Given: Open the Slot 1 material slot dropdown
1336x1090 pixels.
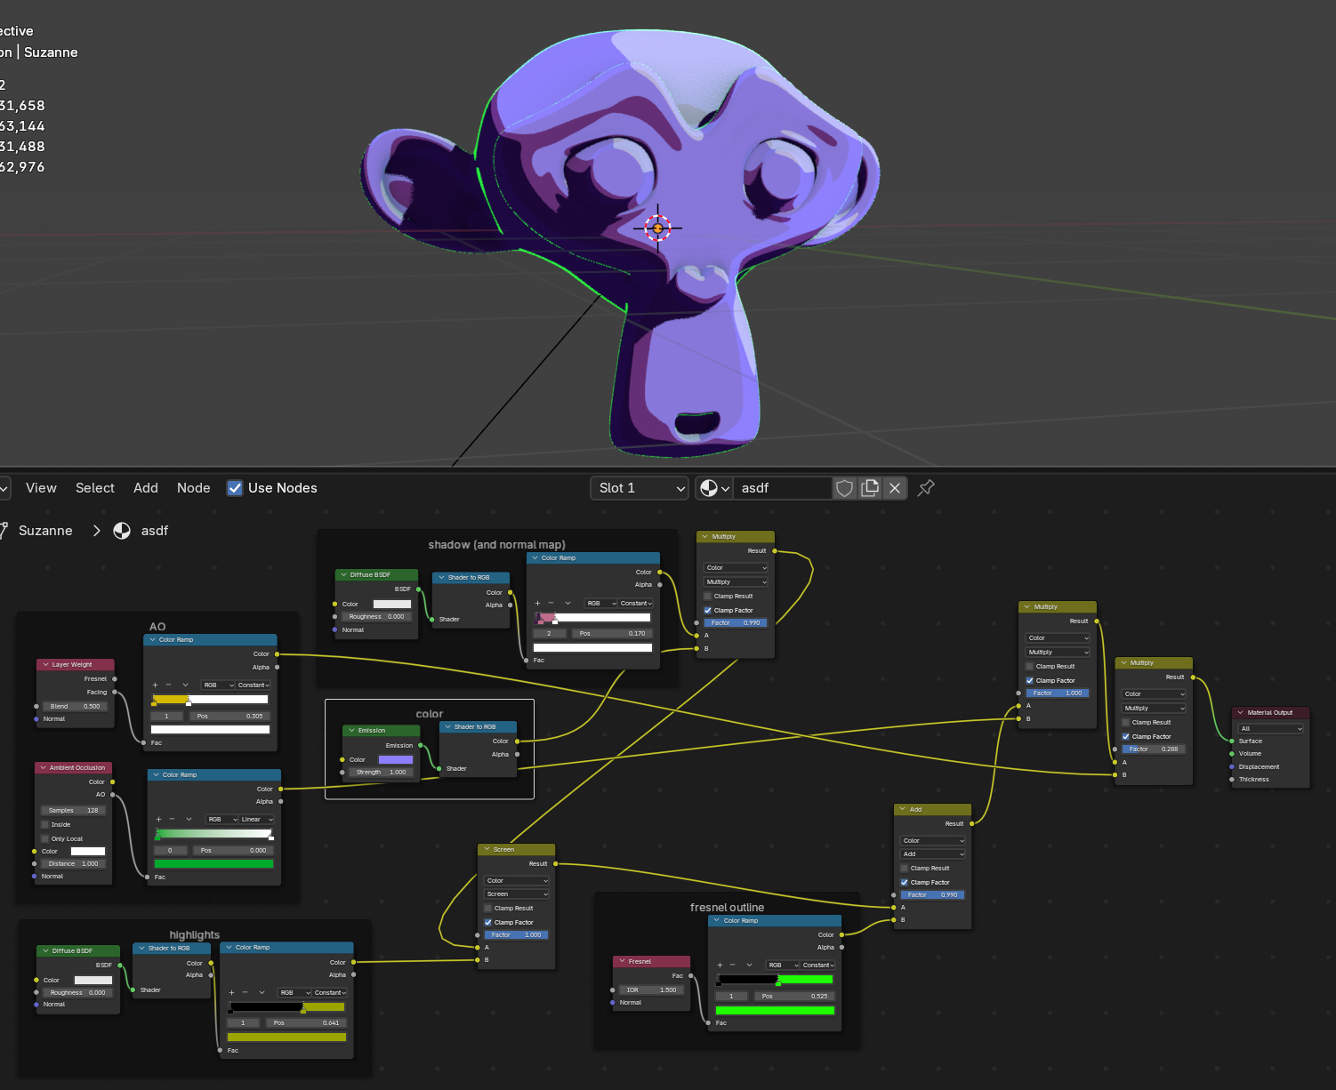Looking at the screenshot, I should (x=640, y=488).
